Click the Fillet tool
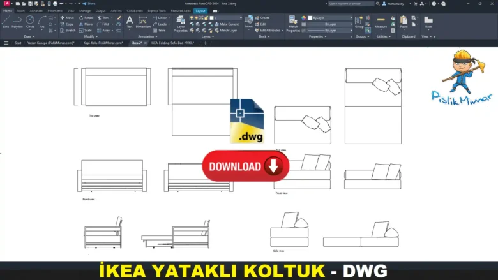This screenshot has width=498, height=280. tap(103, 24)
